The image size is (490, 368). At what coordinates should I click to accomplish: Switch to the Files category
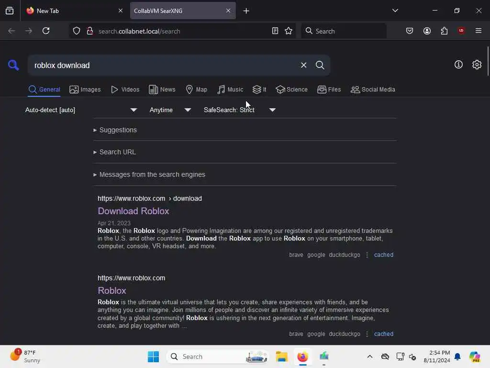point(329,90)
